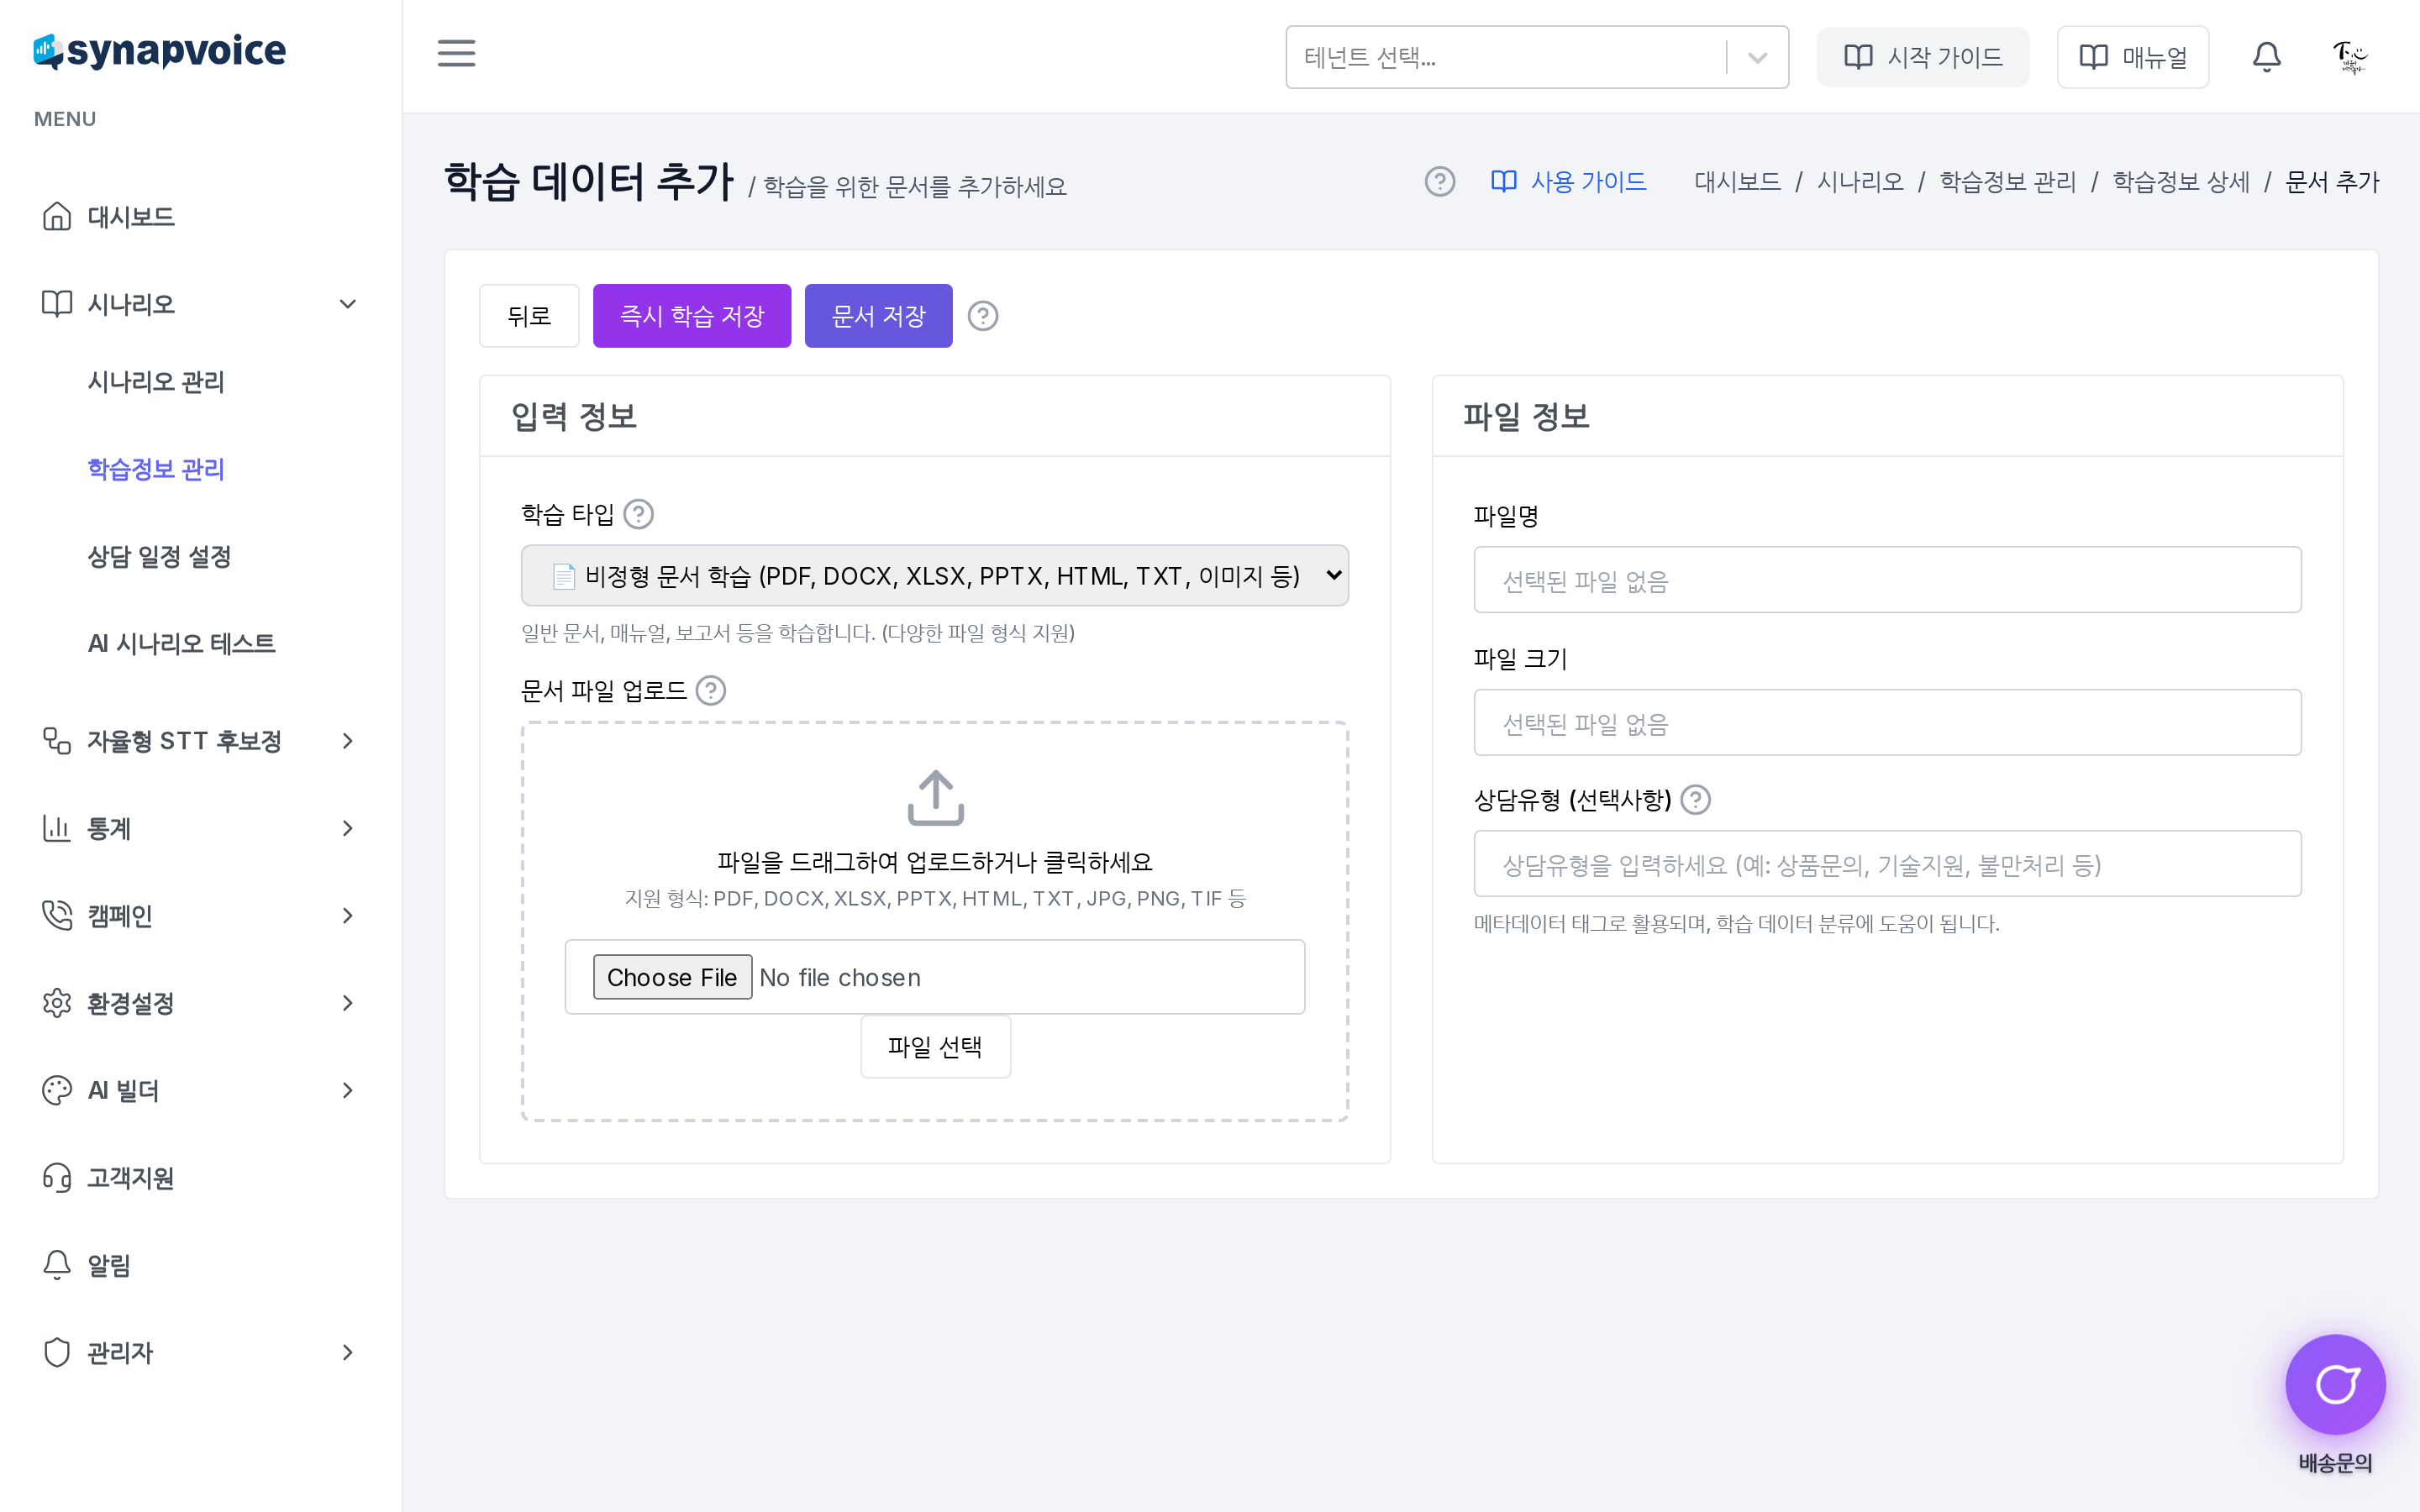This screenshot has width=2420, height=1512.
Task: Open the 테넌트 선택 dropdown arrow
Action: point(1757,57)
